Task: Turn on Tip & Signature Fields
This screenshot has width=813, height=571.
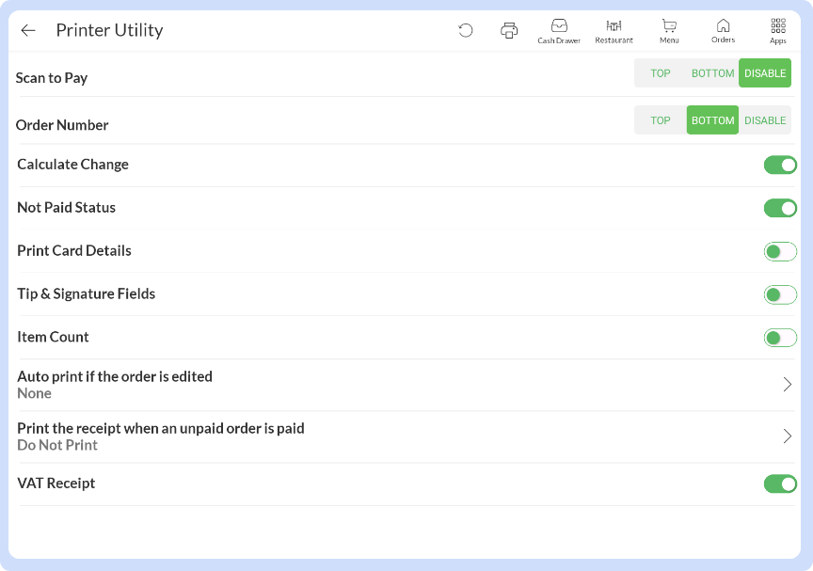Action: [x=780, y=294]
